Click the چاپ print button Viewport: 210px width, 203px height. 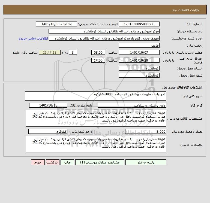pos(67,162)
